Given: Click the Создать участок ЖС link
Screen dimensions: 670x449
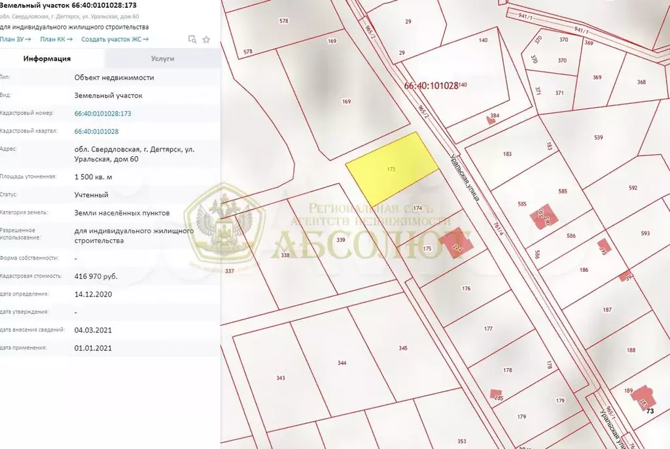Looking at the screenshot, I should pyautogui.click(x=115, y=39).
